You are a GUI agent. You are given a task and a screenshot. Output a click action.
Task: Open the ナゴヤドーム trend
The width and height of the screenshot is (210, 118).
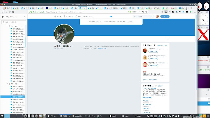coord(147,105)
